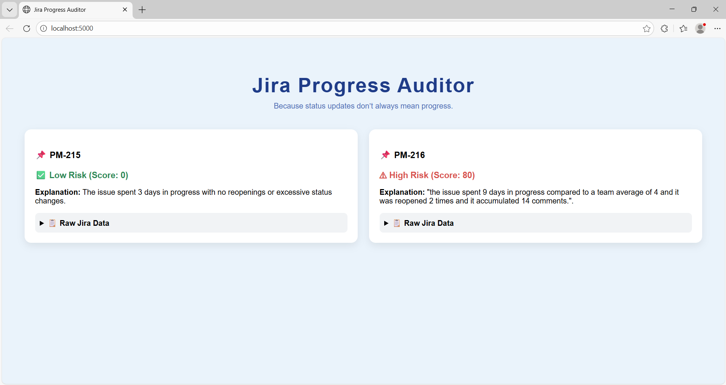
Task: Open the browser extensions icon
Action: click(664, 28)
